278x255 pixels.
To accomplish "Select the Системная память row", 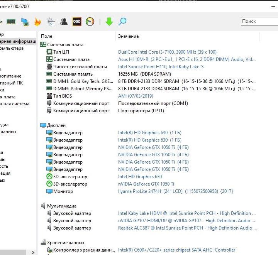I will point(73,74).
